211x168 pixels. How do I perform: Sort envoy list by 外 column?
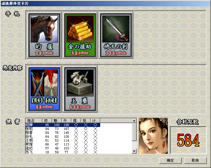tap(66, 121)
